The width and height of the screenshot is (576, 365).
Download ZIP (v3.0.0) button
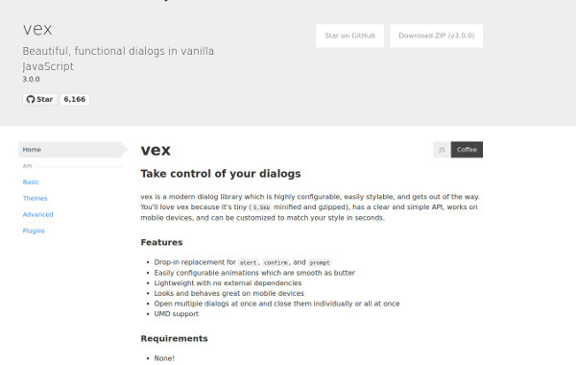click(437, 36)
